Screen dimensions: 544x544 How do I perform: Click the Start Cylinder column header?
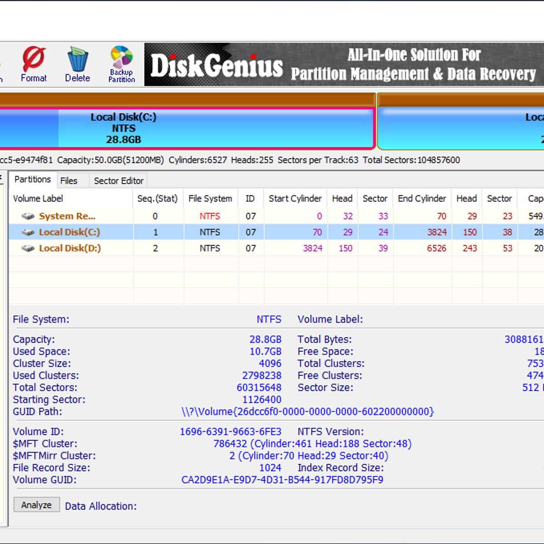pos(295,199)
